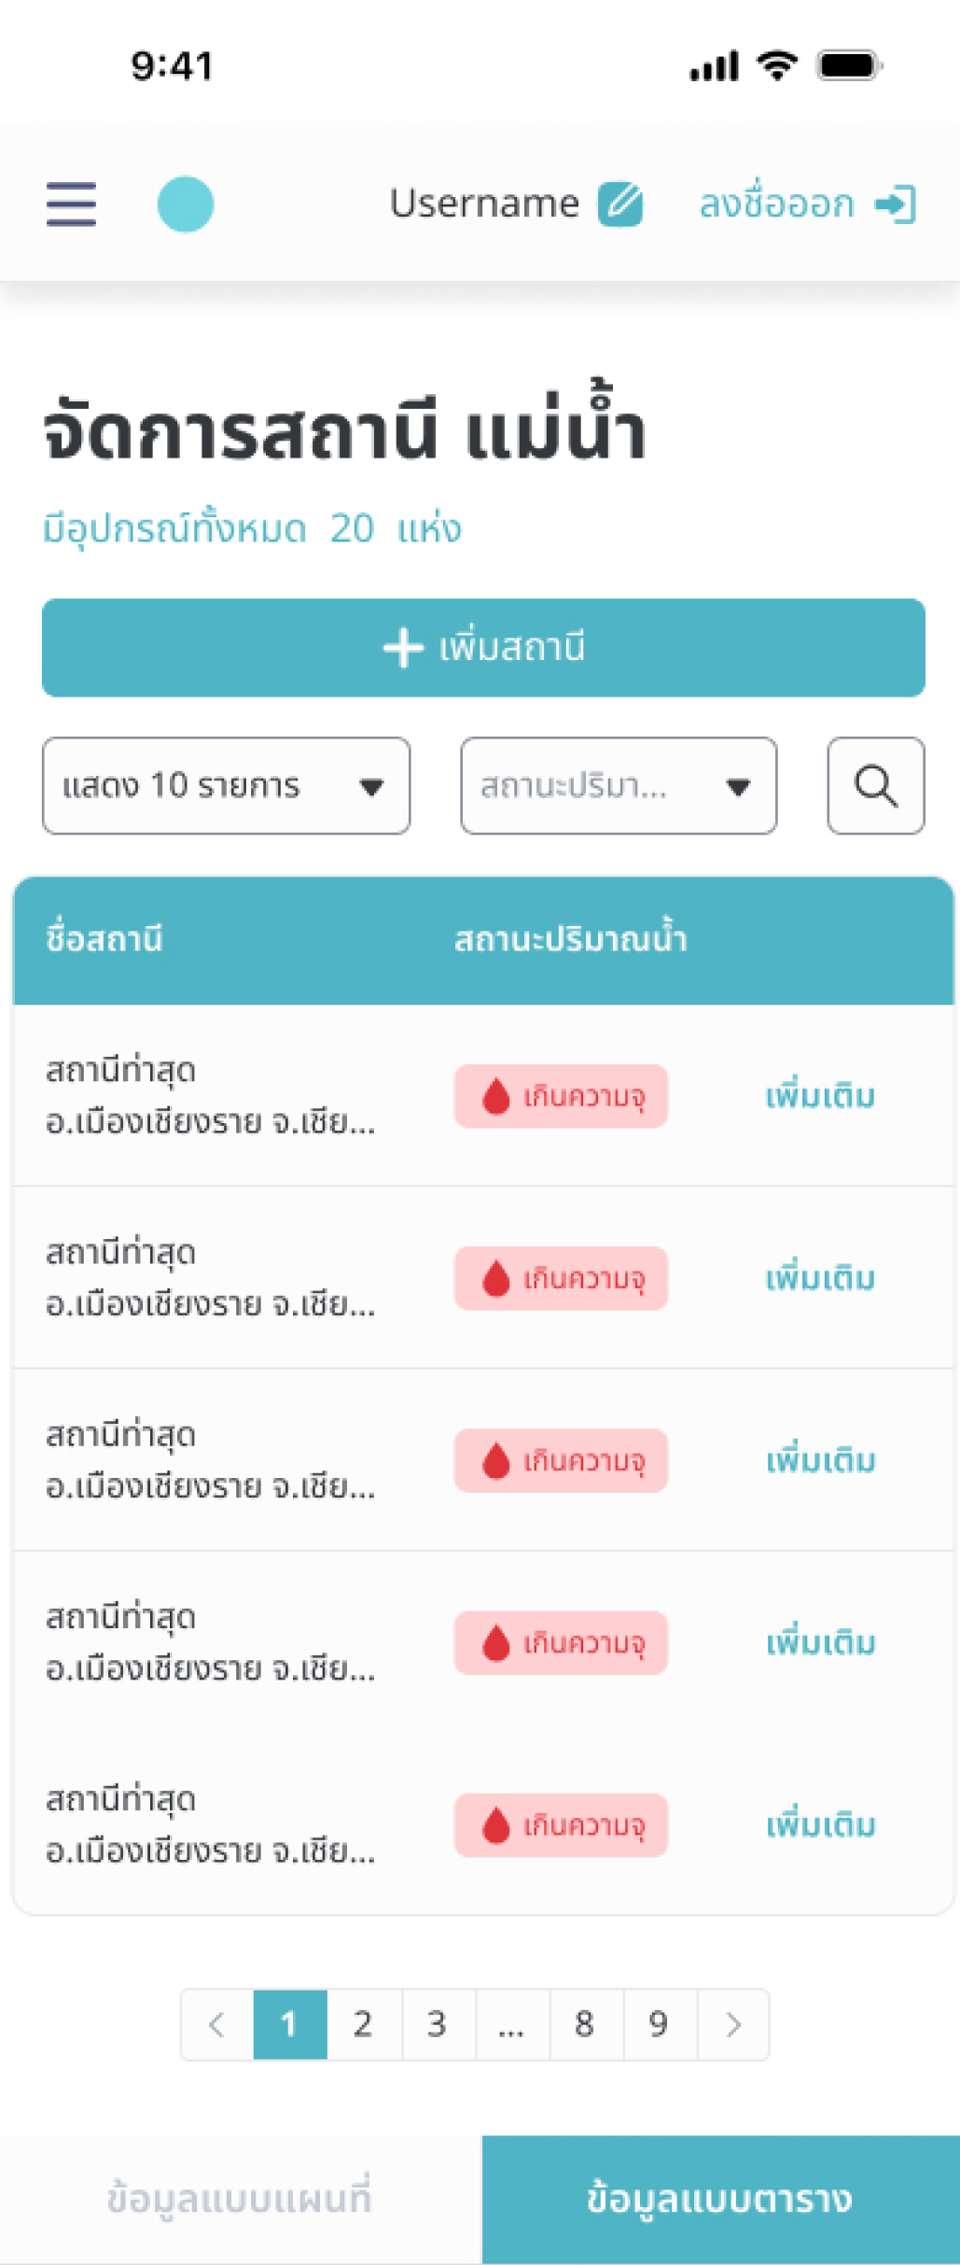Expand the สถานะปริมาณน้ำ filter dropdown

tap(618, 785)
